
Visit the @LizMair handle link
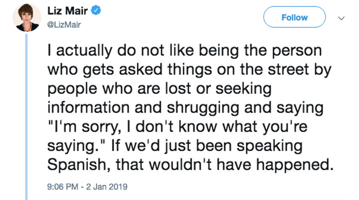tap(64, 24)
